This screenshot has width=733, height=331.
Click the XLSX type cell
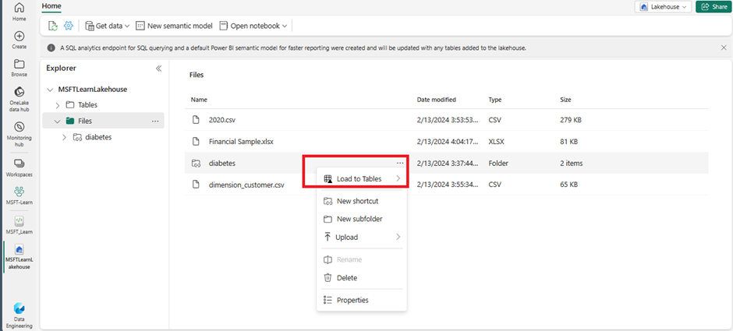495,142
